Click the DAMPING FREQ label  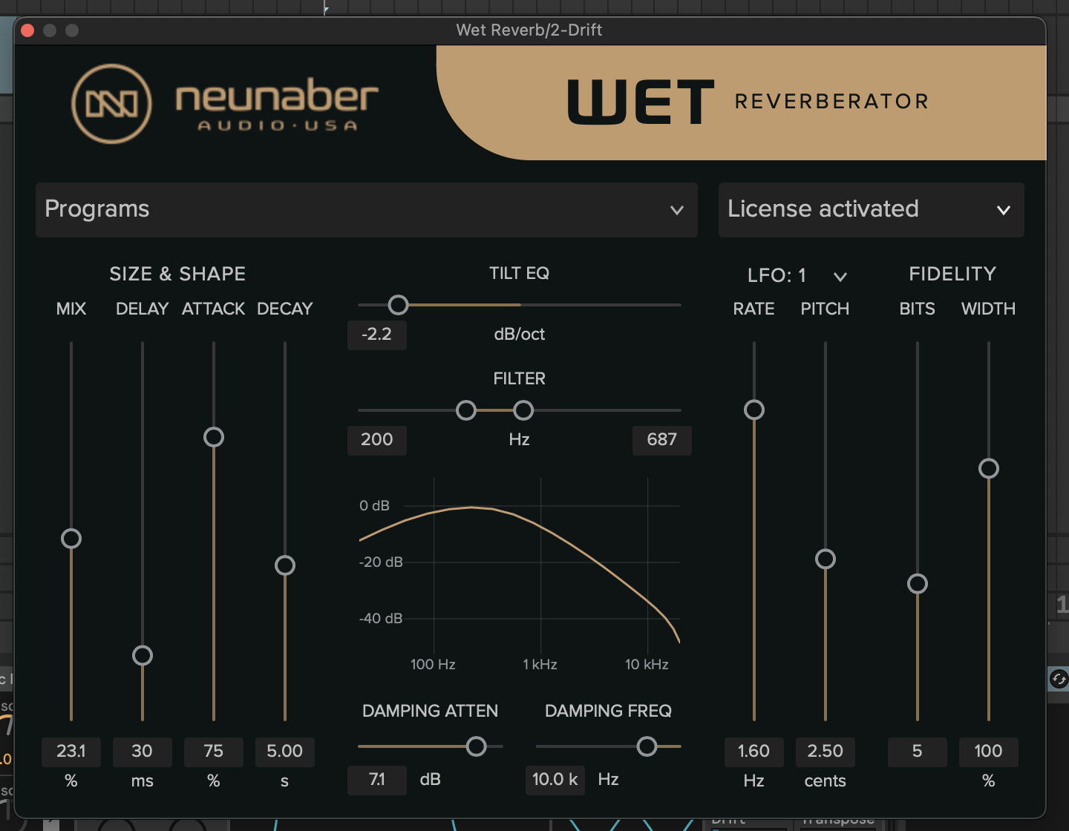point(608,711)
